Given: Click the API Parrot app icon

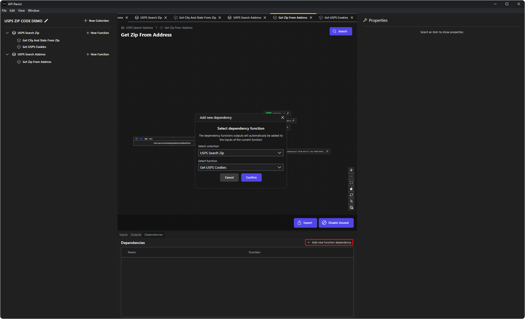Looking at the screenshot, I should click(x=4, y=4).
